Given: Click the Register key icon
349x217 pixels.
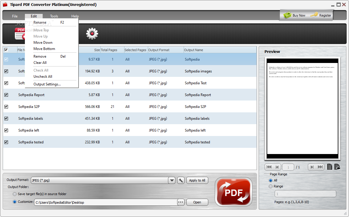Looking at the screenshot, I should tap(314, 15).
